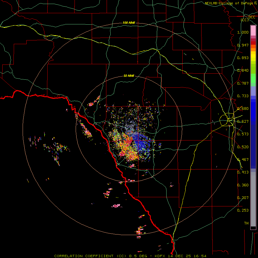This screenshot has width=258, height=258.
Task: Click the 0.947 scale value
Action: (243, 45)
